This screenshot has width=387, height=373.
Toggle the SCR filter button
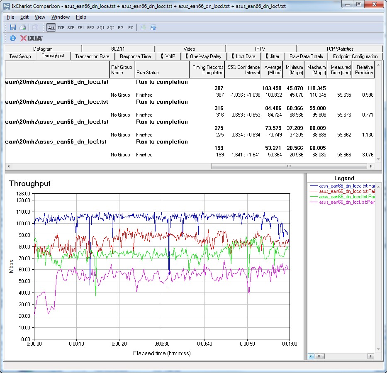(x=71, y=28)
